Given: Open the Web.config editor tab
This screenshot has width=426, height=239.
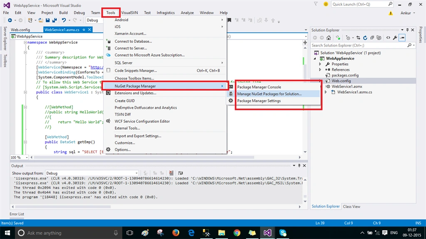Looking at the screenshot, I should 20,30.
